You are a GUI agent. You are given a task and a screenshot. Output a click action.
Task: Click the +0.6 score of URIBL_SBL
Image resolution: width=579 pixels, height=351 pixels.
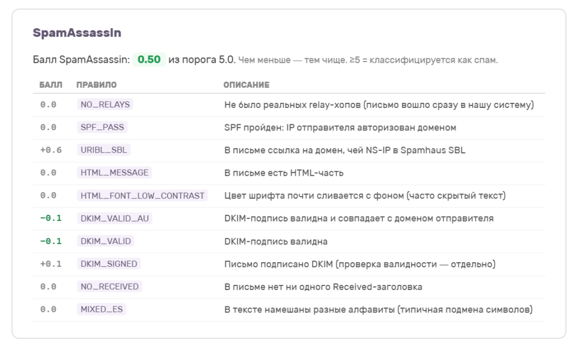click(51, 150)
